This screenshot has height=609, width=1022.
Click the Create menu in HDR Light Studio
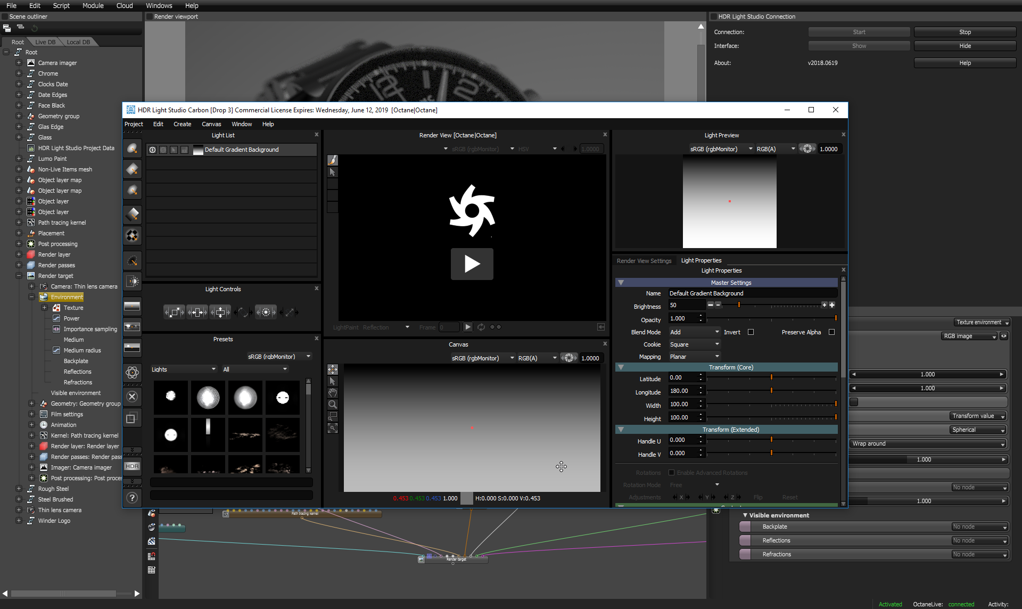click(x=181, y=125)
